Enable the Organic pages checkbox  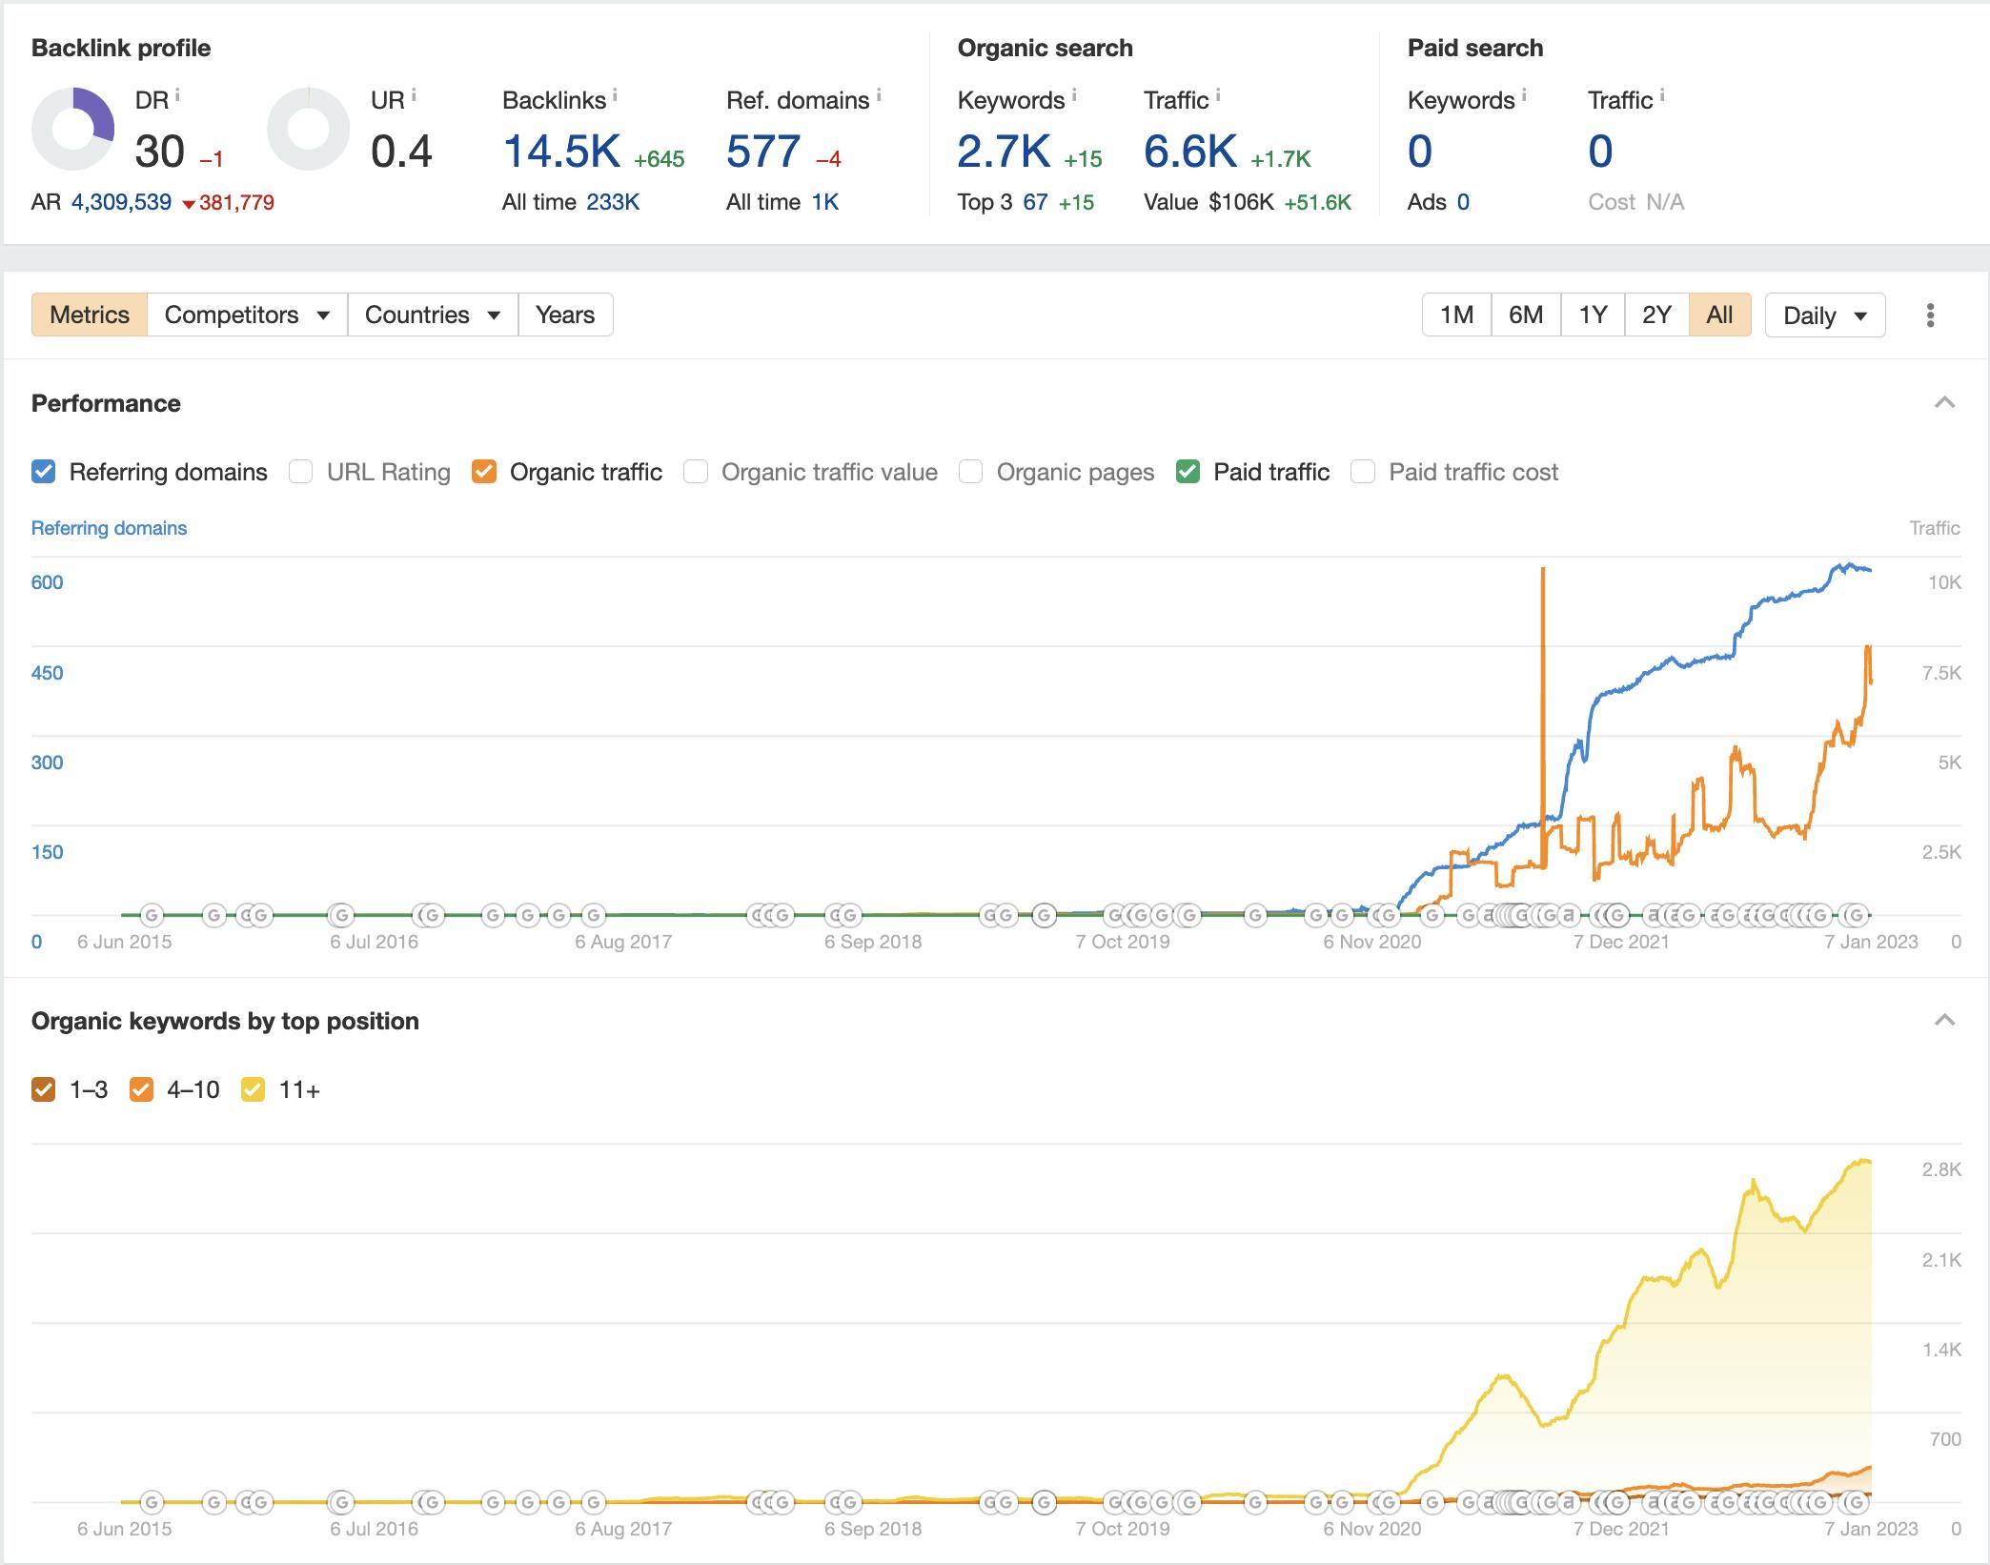tap(971, 472)
